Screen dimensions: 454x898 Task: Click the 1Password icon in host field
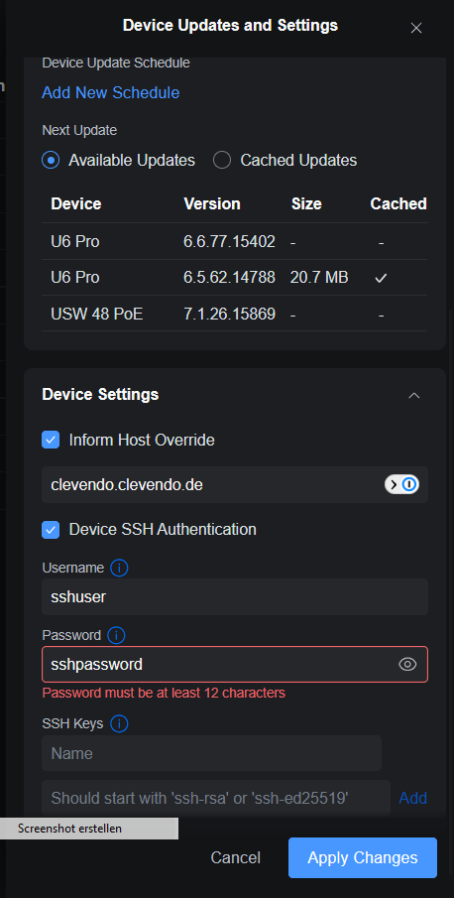click(402, 484)
